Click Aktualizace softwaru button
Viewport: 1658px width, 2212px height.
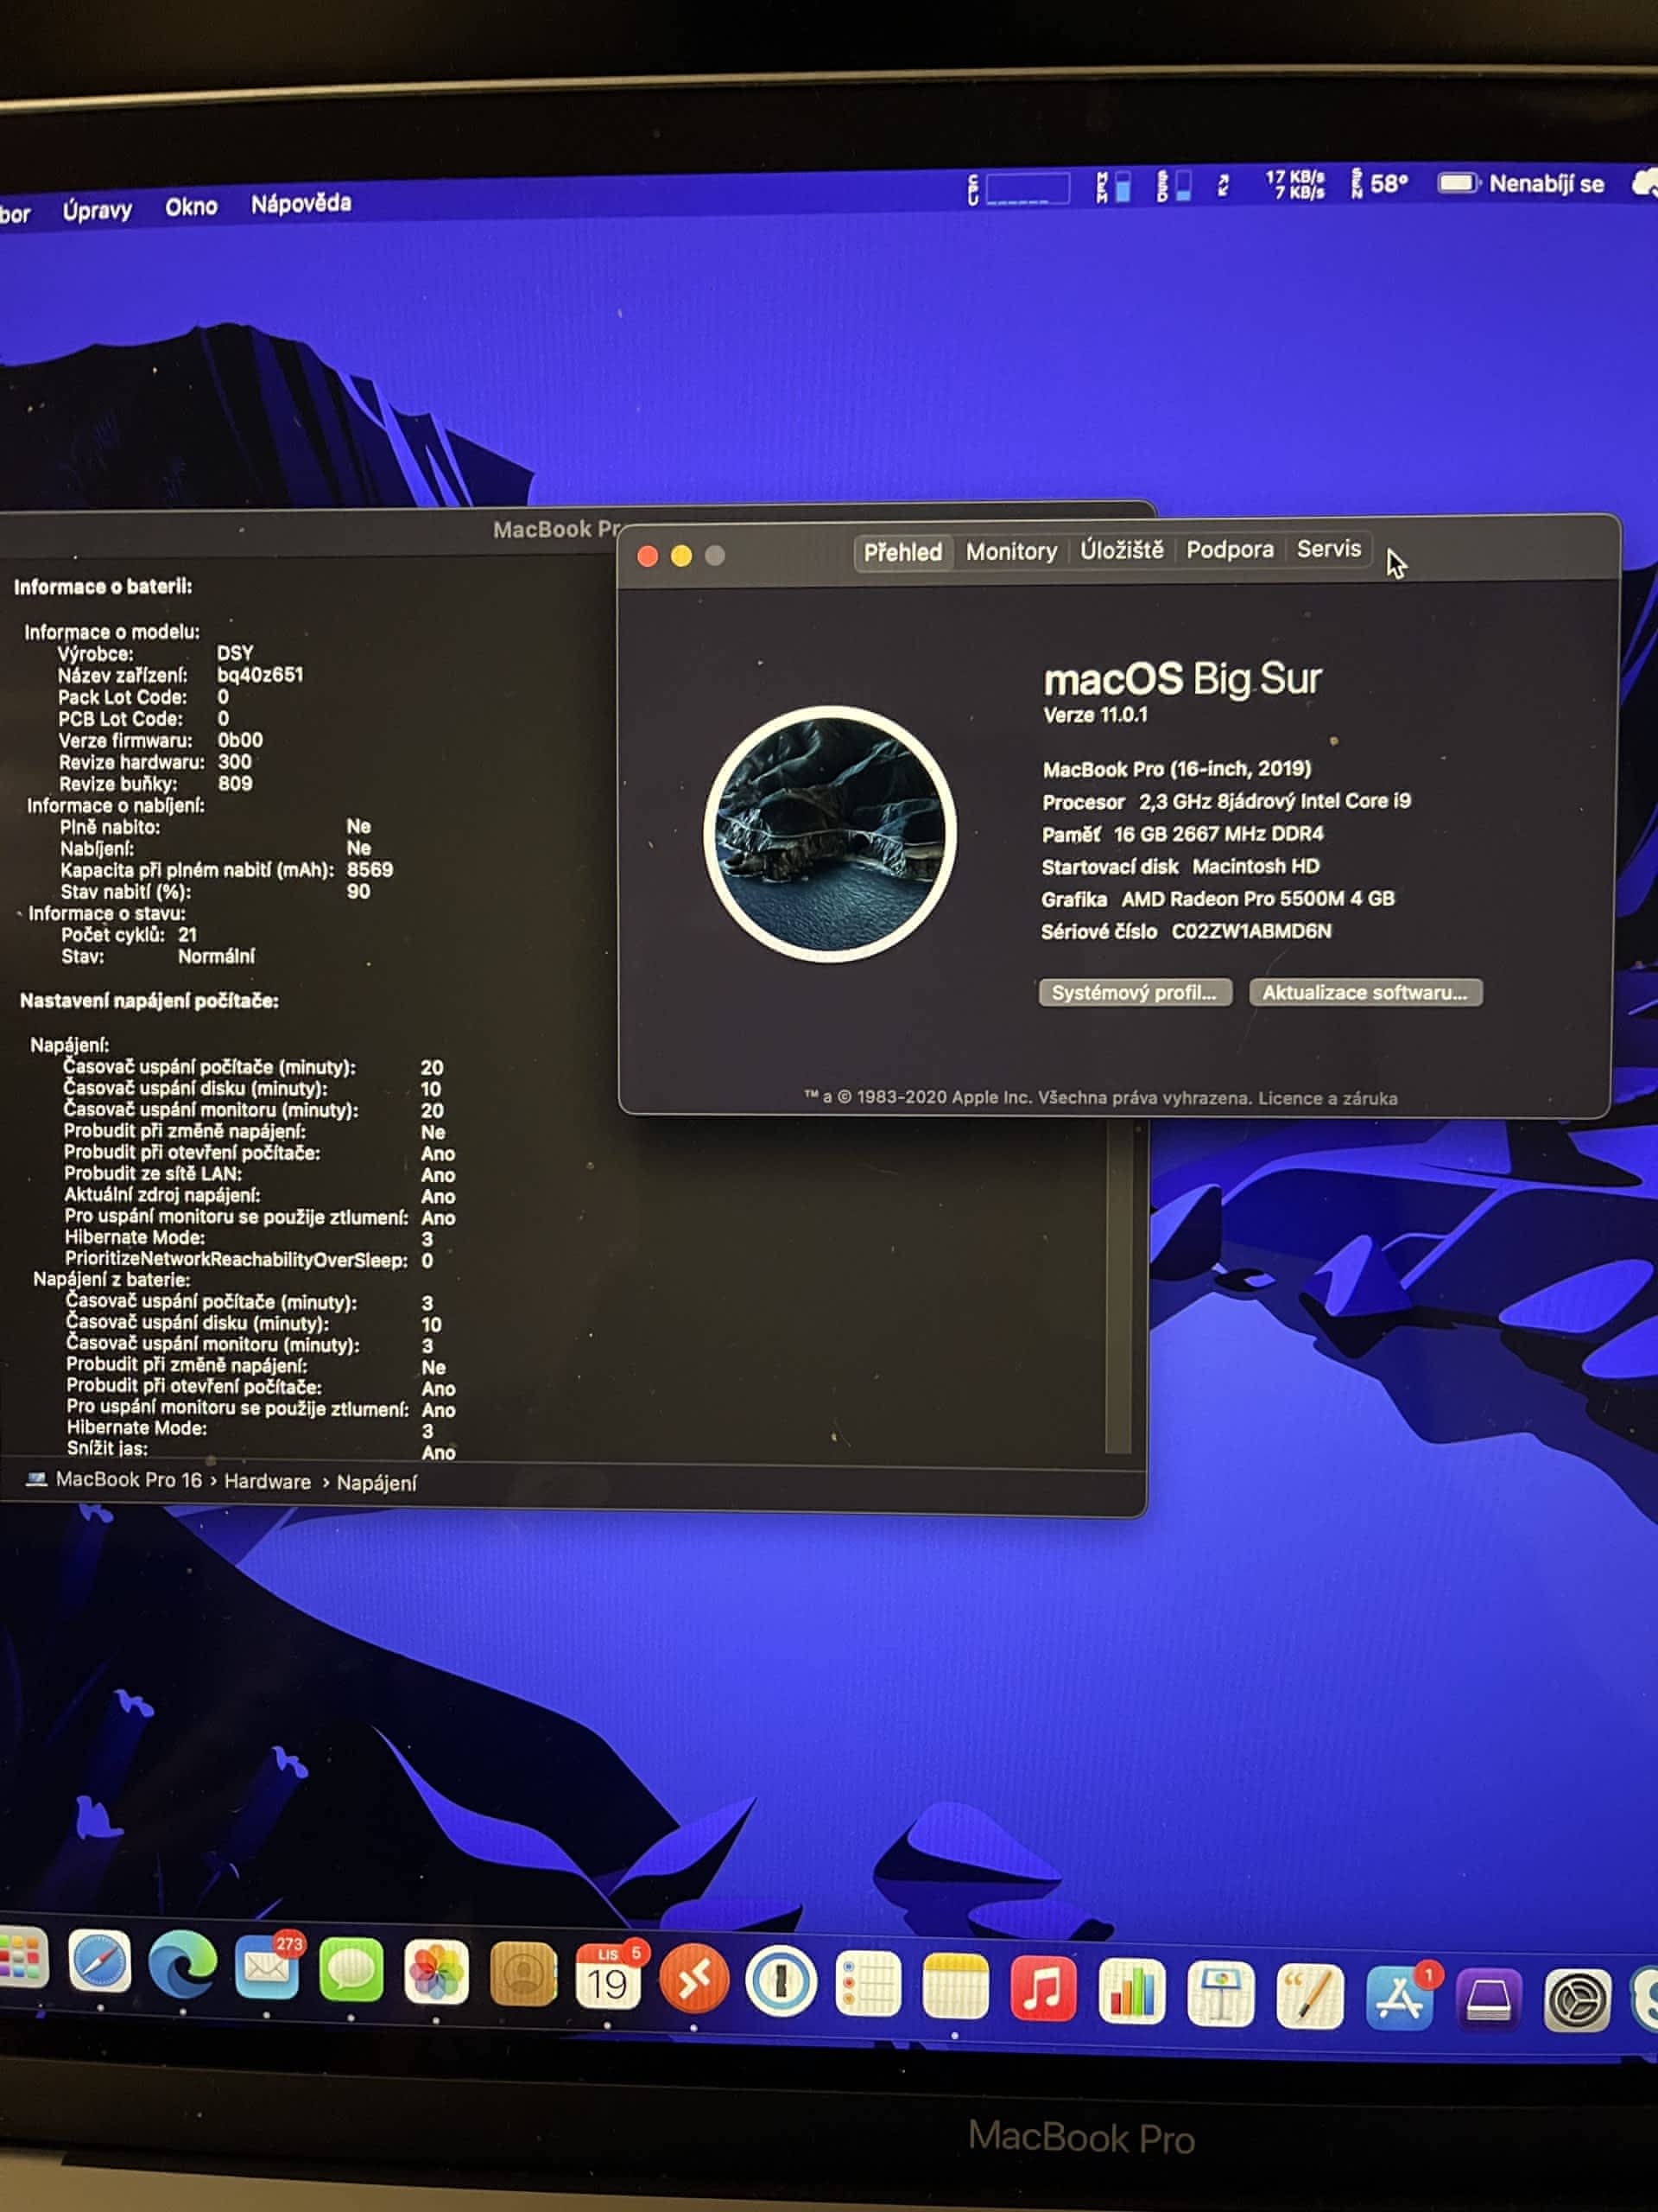1364,993
